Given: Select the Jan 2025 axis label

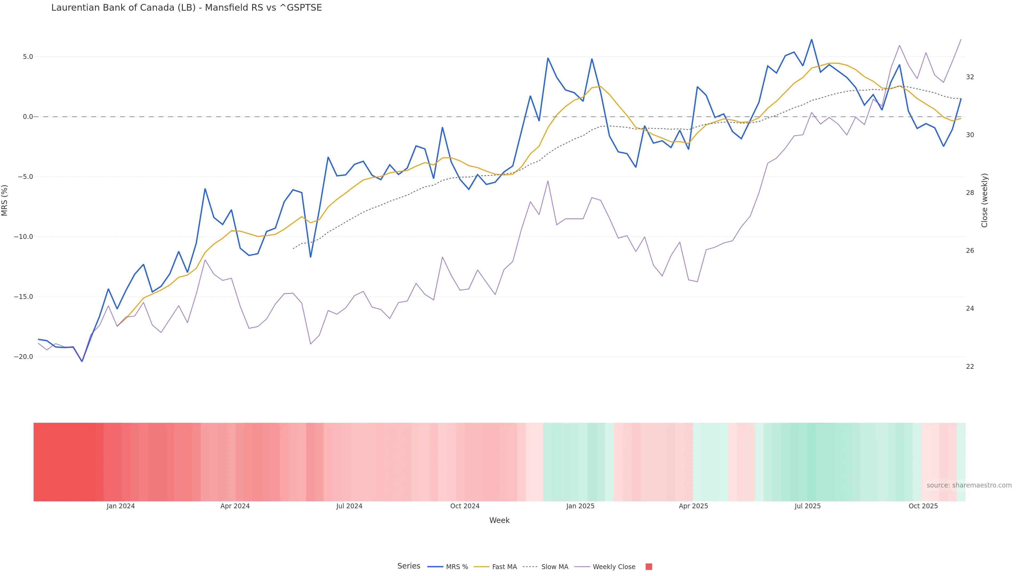Looking at the screenshot, I should pyautogui.click(x=580, y=506).
